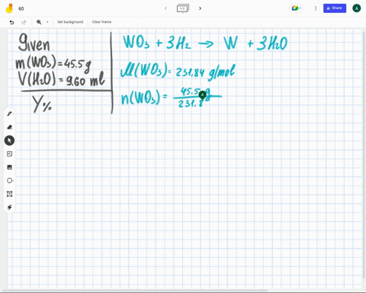Screen dimensions: 366x293
Task: Select the Circle shape tool
Action: click(x=9, y=181)
